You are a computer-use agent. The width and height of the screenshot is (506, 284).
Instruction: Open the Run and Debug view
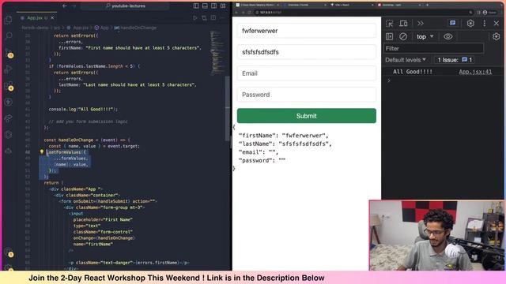[x=9, y=69]
